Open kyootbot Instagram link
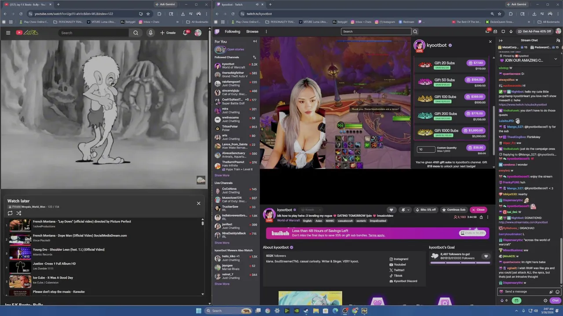This screenshot has height=316, width=563. tap(399, 259)
